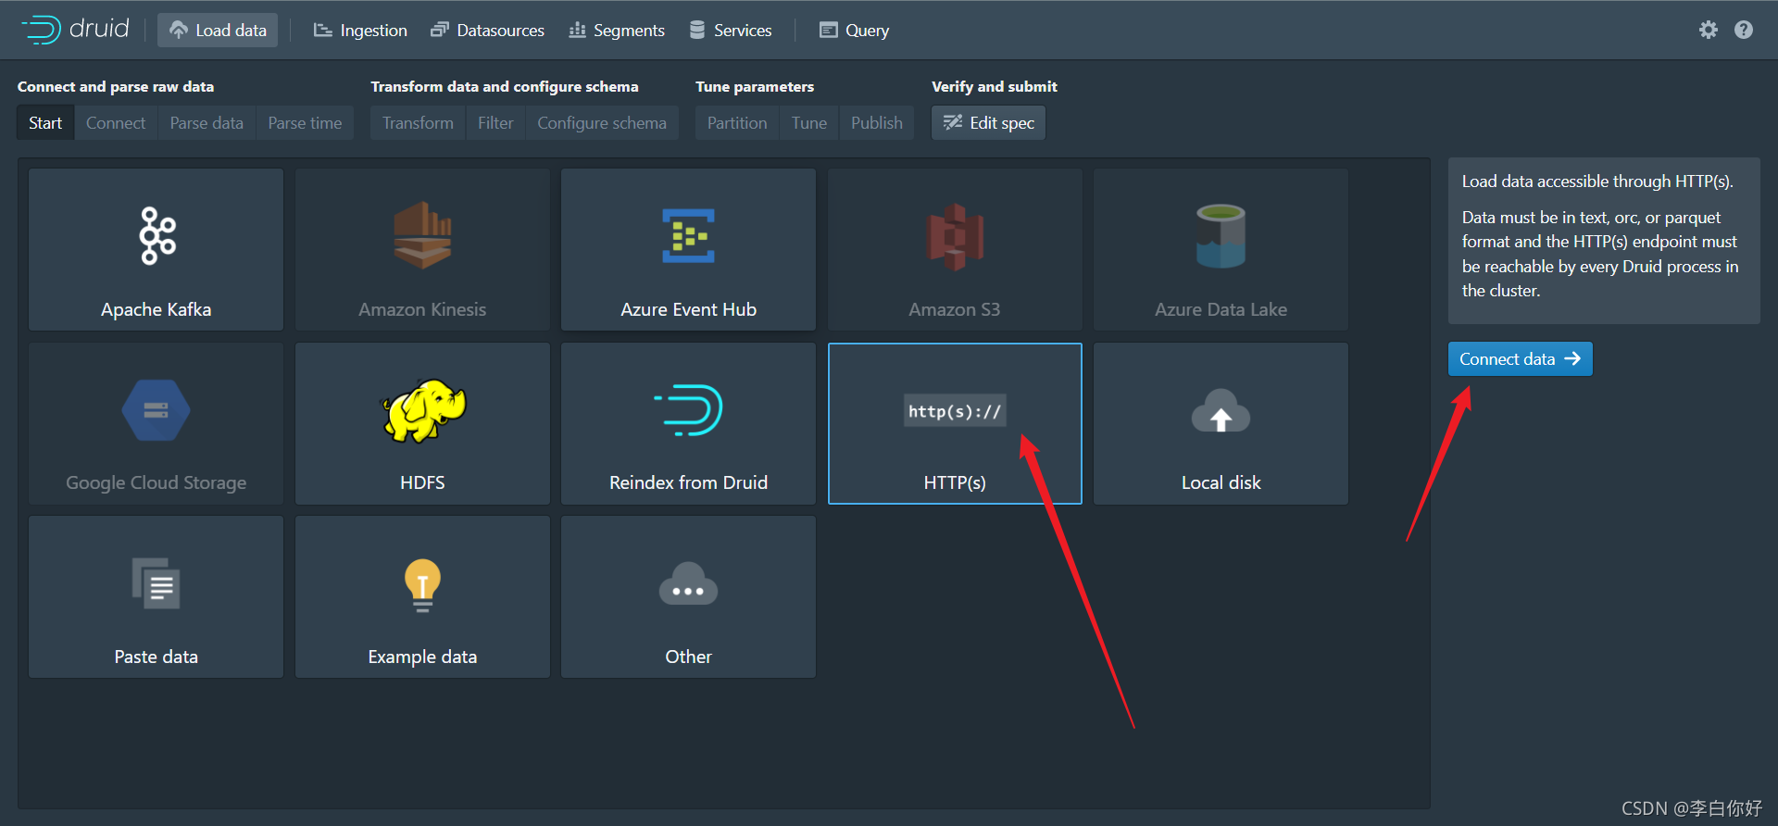Choose the Azure Data Lake icon
The image size is (1778, 826).
[x=1221, y=236]
